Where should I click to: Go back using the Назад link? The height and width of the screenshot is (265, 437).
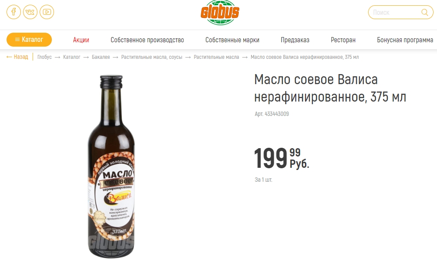pyautogui.click(x=17, y=57)
